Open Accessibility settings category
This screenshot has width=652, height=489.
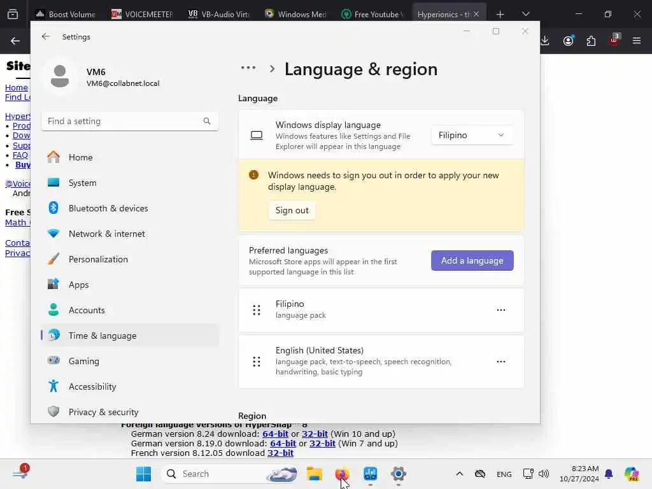130,386
